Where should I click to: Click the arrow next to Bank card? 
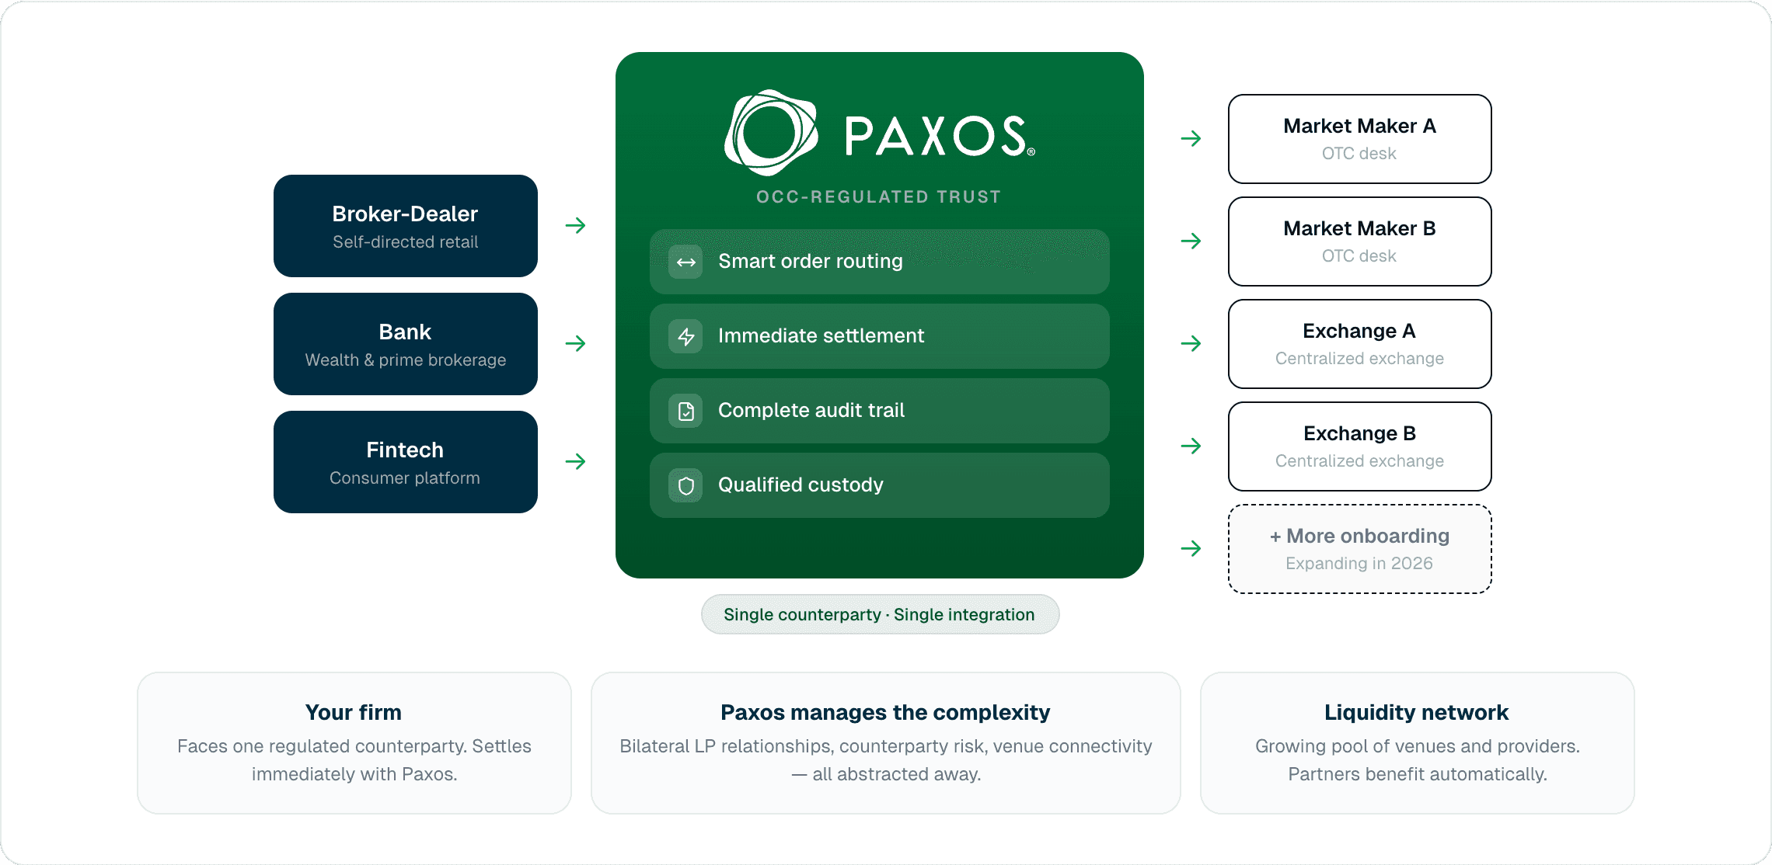(575, 344)
